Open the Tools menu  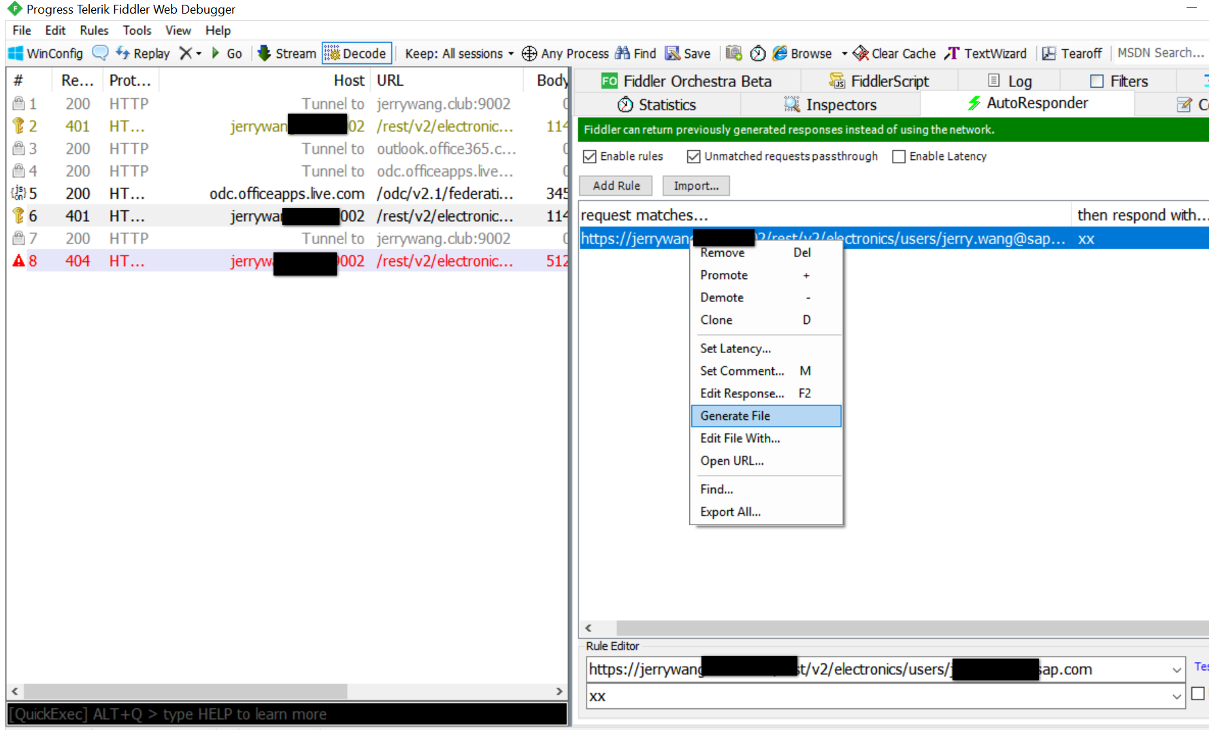137,30
